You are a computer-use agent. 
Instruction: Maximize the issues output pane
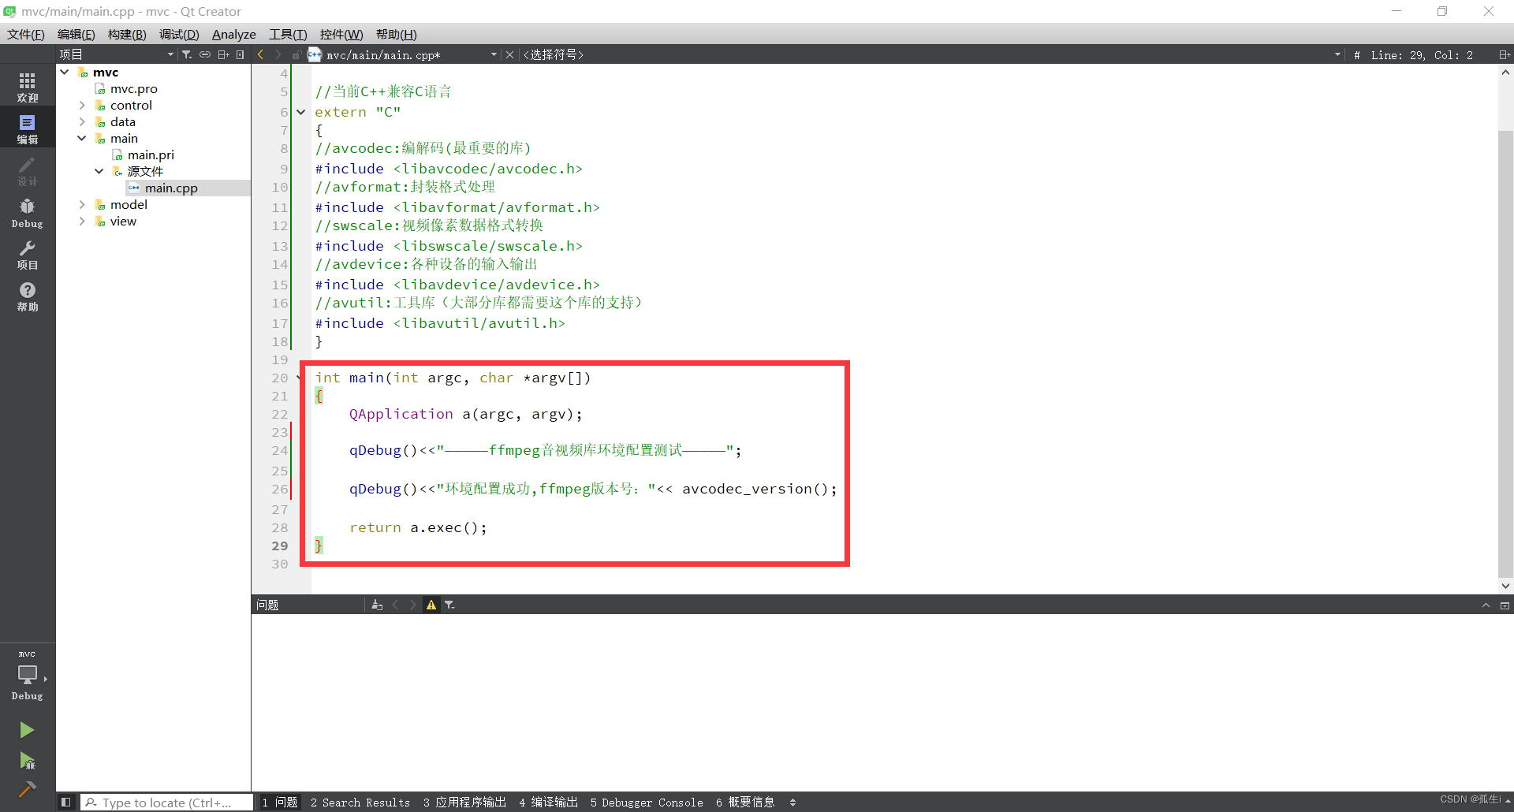pyautogui.click(x=1486, y=605)
